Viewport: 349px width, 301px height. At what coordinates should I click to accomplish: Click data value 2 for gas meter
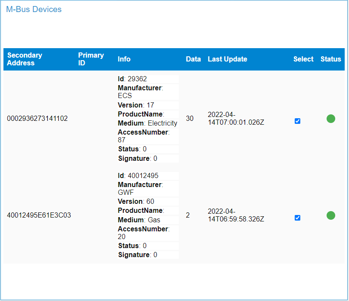tap(187, 215)
